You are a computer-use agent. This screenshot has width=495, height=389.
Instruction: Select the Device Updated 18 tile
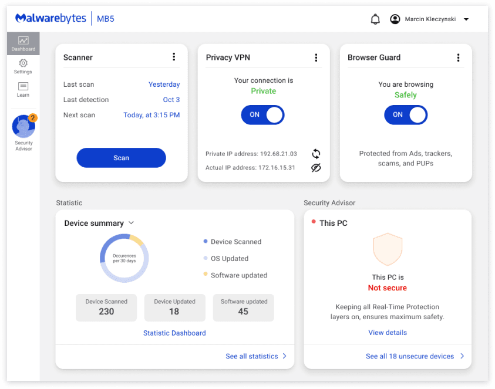tap(175, 307)
